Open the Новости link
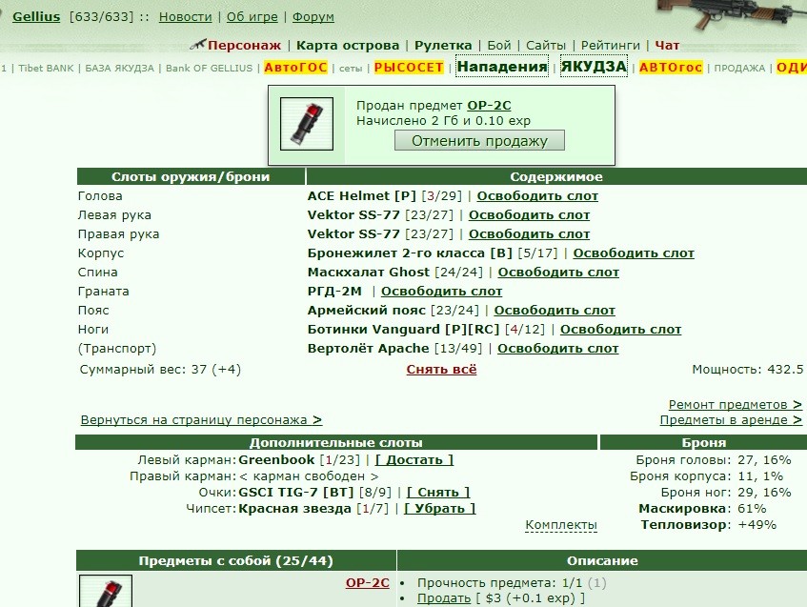Screen dimensions: 807x607 (x=185, y=17)
